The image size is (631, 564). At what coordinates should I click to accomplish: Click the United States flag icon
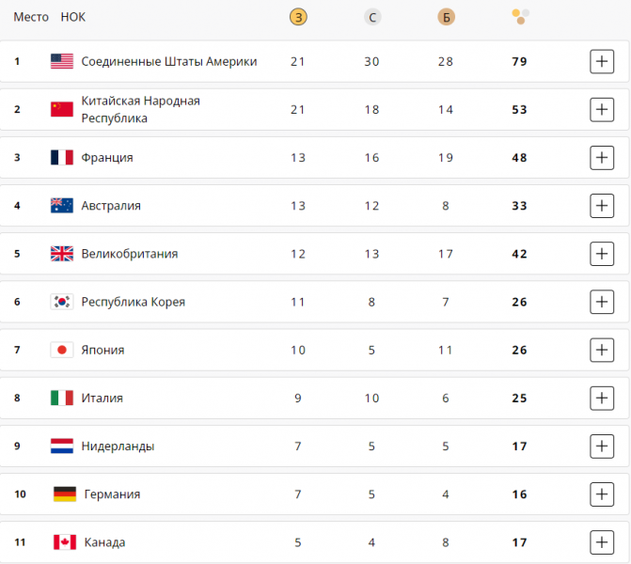(62, 61)
